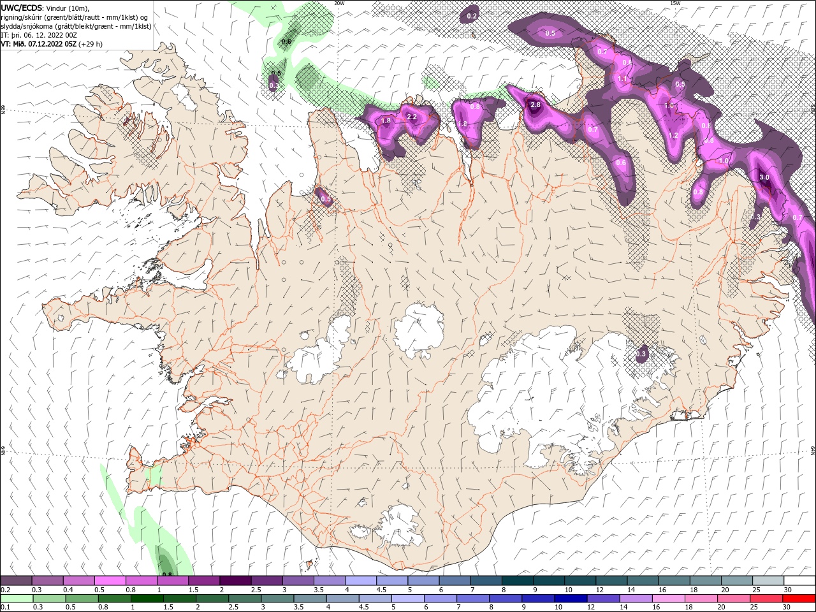The image size is (816, 612).
Task: Pick the darkest green rain legend swatch
Action: coord(147,598)
